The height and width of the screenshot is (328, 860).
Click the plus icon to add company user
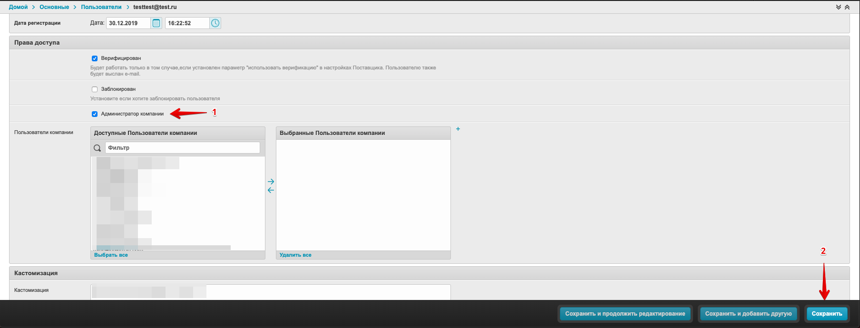(458, 129)
